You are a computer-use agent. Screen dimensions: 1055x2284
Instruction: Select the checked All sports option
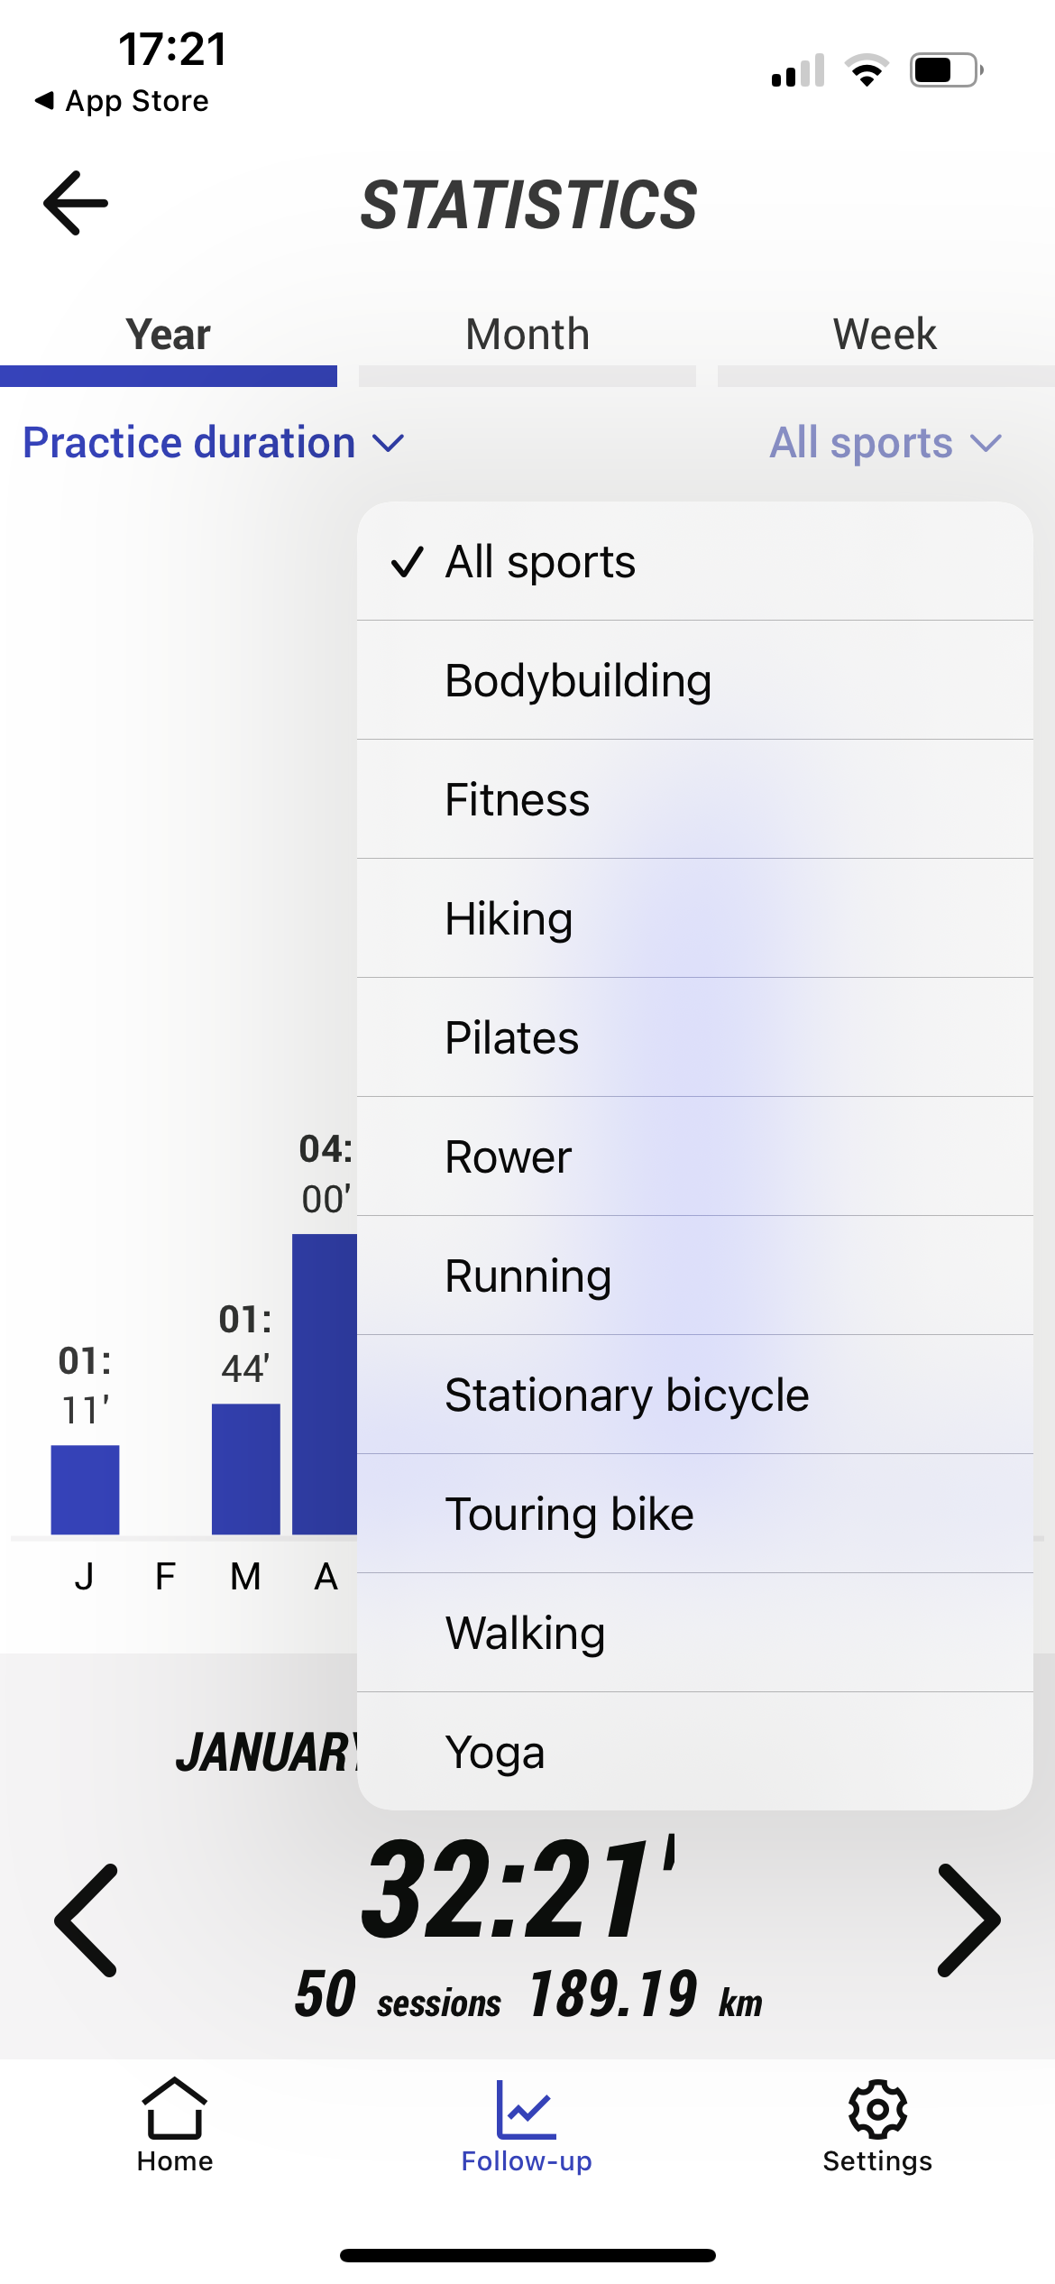(694, 562)
